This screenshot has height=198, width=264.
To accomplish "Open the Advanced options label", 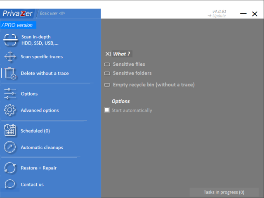I will click(x=40, y=110).
